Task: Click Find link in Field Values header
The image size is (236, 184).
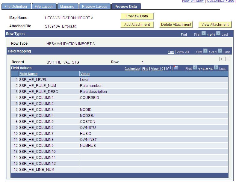Action: [x=145, y=69]
